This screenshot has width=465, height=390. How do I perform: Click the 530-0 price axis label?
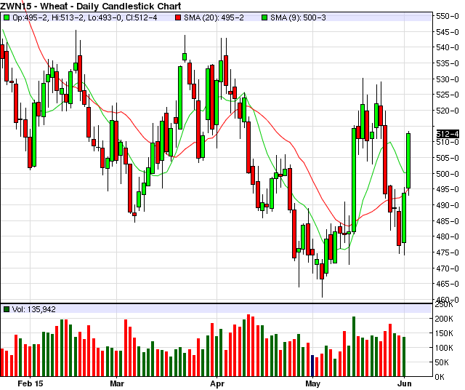[x=448, y=79]
